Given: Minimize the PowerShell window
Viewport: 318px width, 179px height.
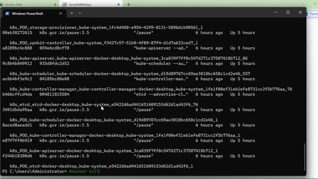Looking at the screenshot, I should (x=276, y=12).
